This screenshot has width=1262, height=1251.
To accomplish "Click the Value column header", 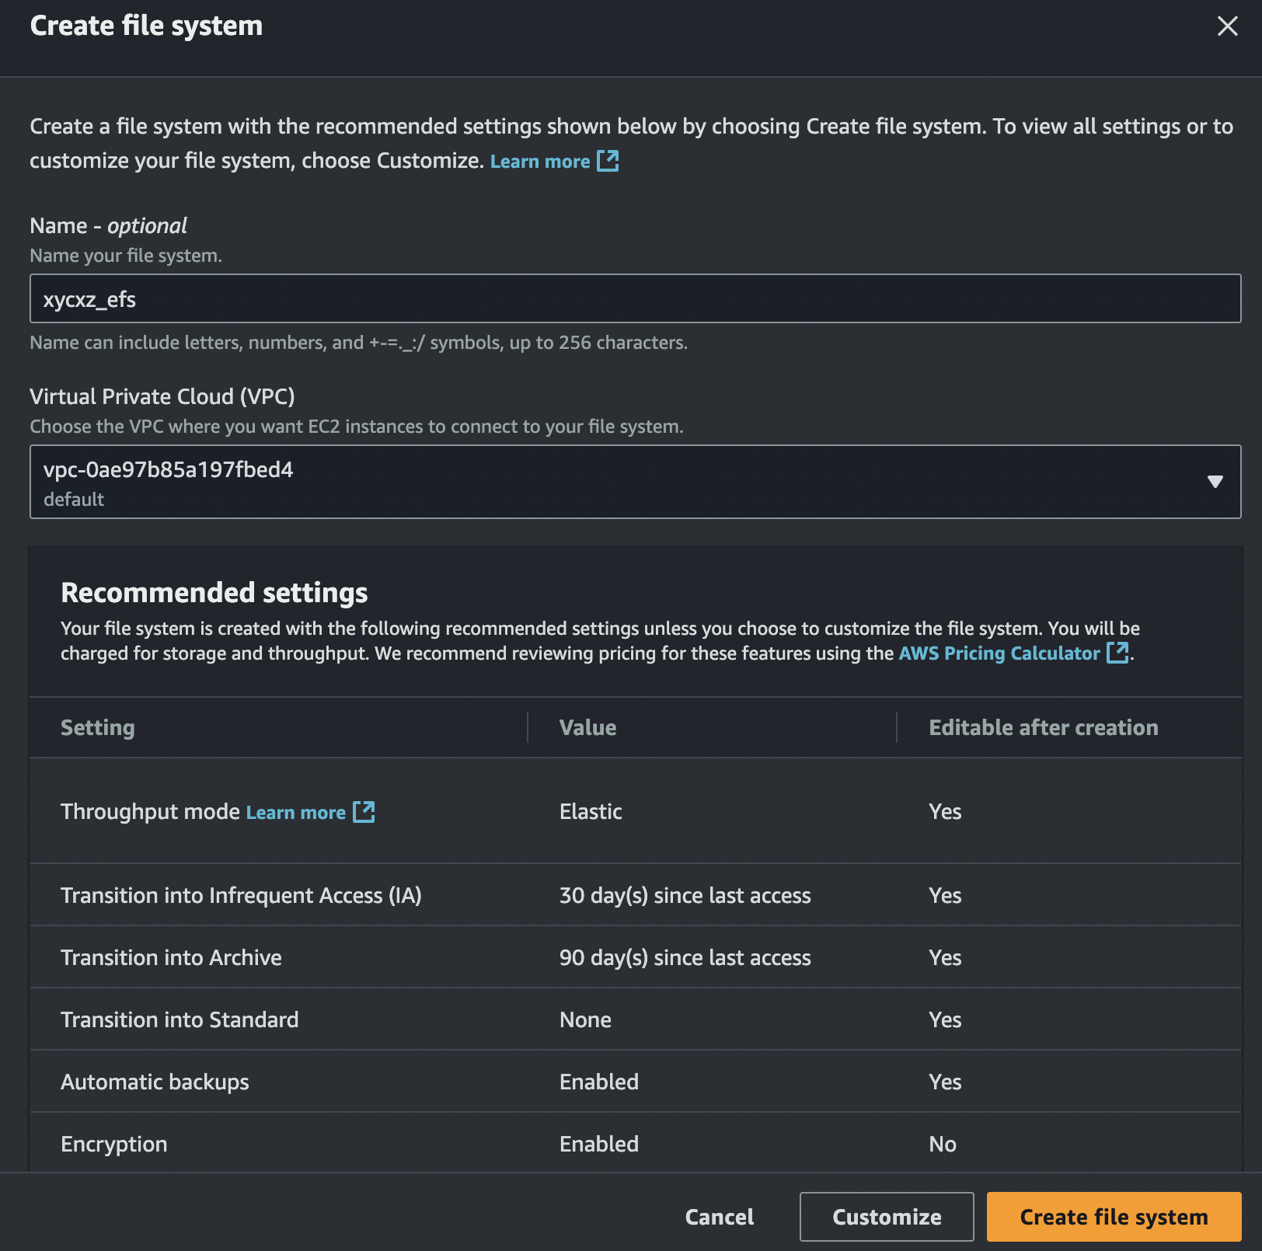I will click(587, 728).
